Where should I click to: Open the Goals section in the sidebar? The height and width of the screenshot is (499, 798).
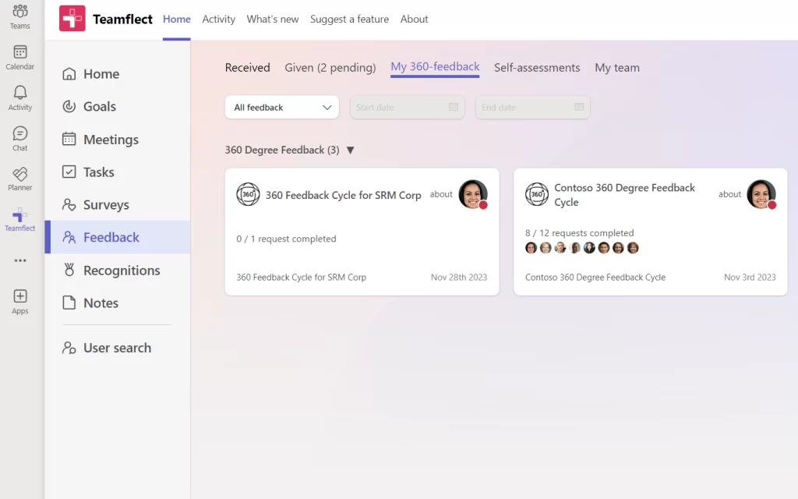pyautogui.click(x=101, y=106)
